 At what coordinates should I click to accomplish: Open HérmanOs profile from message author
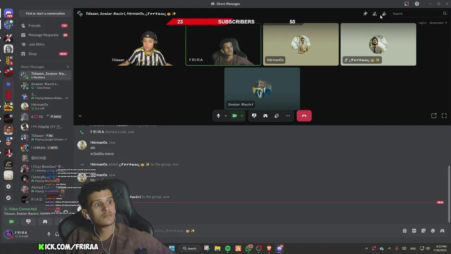99,143
